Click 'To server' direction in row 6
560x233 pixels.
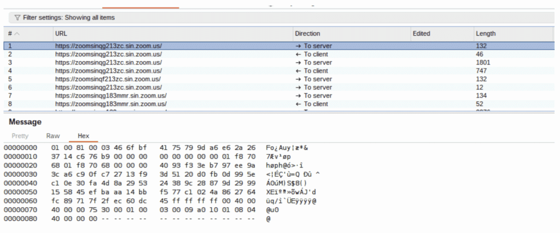(x=313, y=87)
